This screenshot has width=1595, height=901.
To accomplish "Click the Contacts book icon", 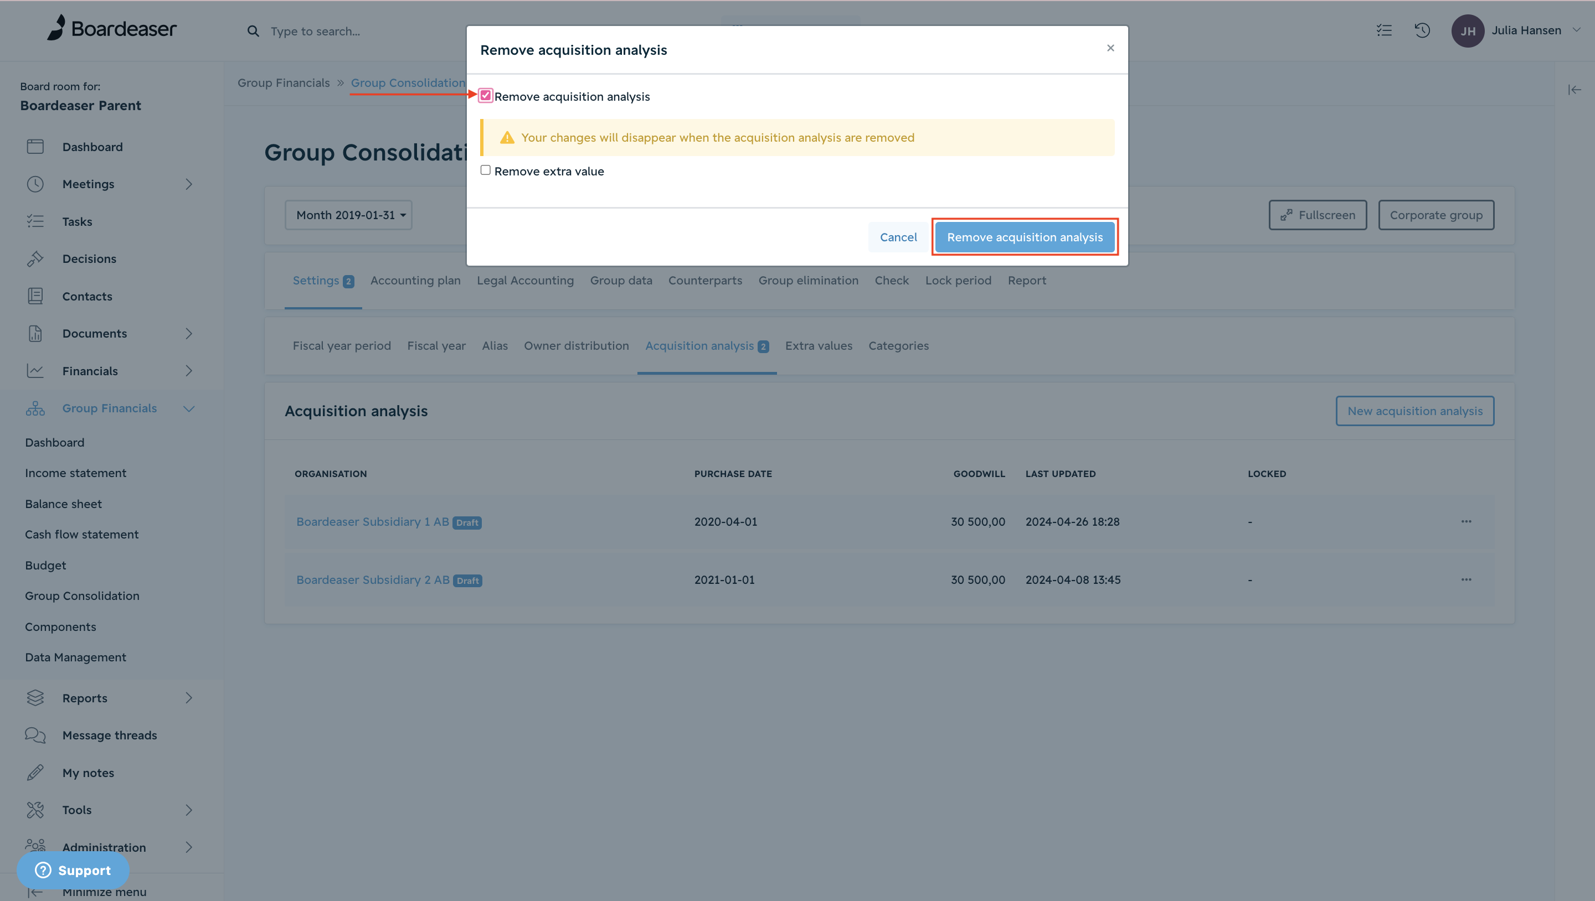I will tap(35, 296).
